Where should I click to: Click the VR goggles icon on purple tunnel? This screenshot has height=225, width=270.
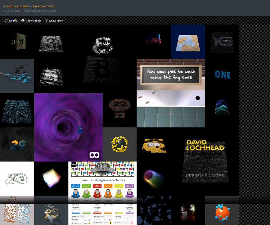click(94, 155)
